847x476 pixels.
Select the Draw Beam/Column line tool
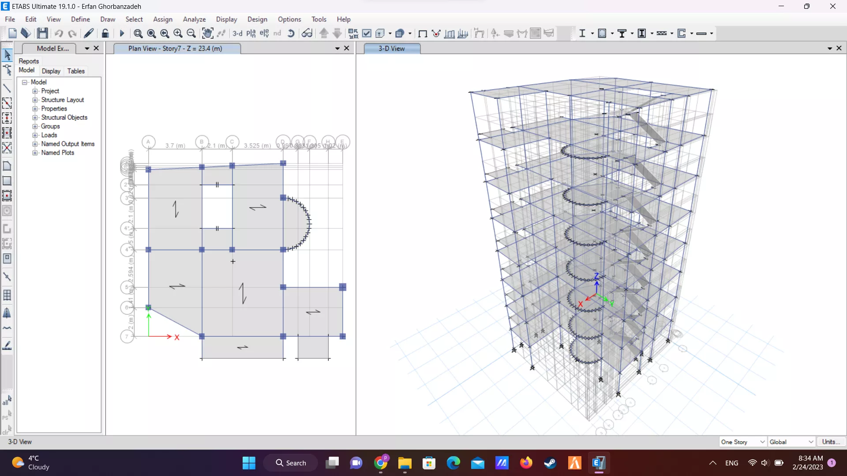(x=7, y=88)
